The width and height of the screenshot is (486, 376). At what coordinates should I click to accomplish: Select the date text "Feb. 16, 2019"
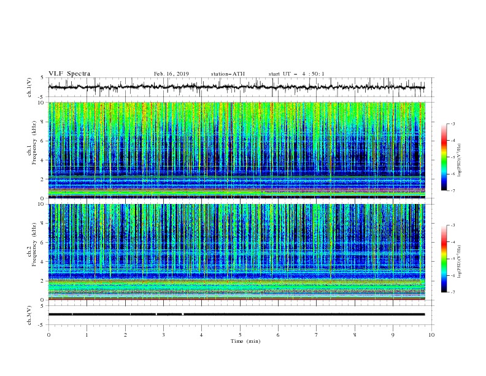pos(171,74)
